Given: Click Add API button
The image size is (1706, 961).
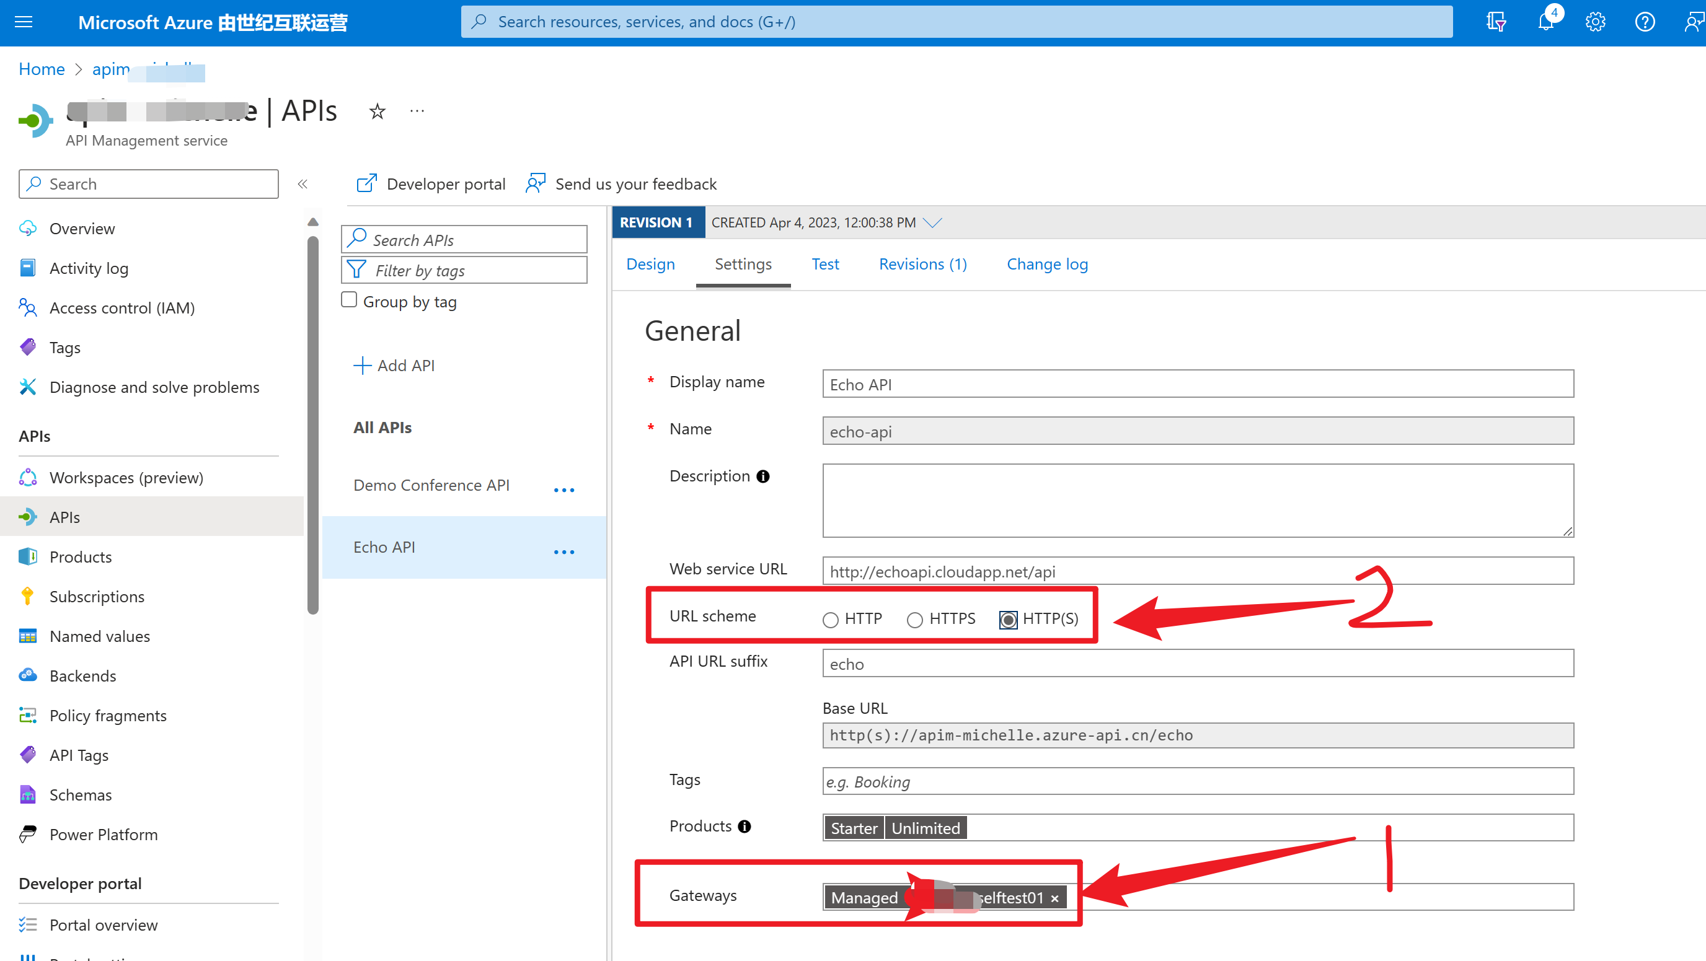Looking at the screenshot, I should pos(395,366).
